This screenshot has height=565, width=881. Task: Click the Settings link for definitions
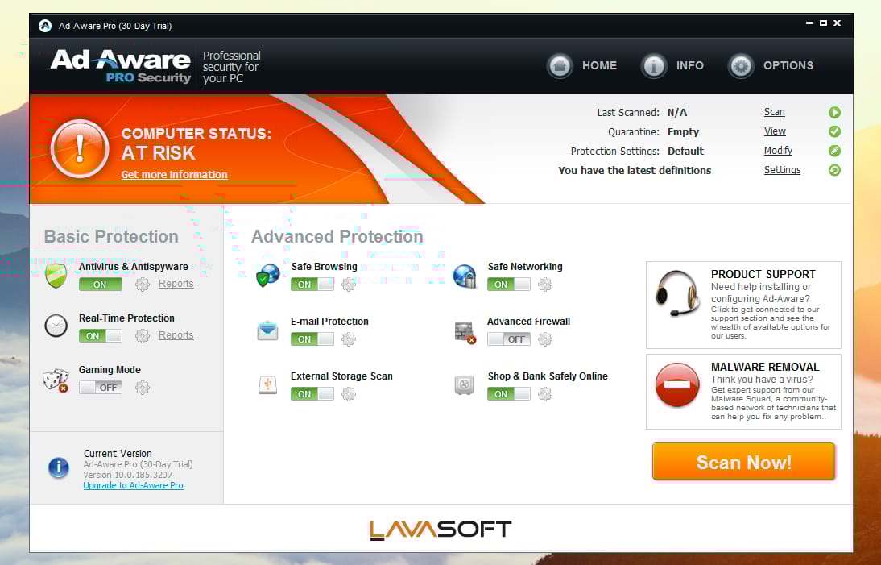pos(782,170)
